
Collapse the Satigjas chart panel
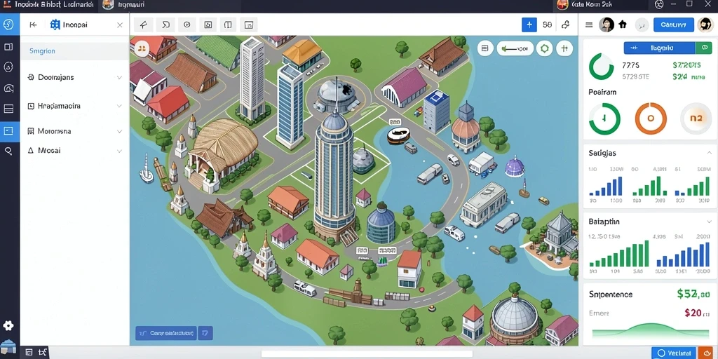(x=710, y=153)
